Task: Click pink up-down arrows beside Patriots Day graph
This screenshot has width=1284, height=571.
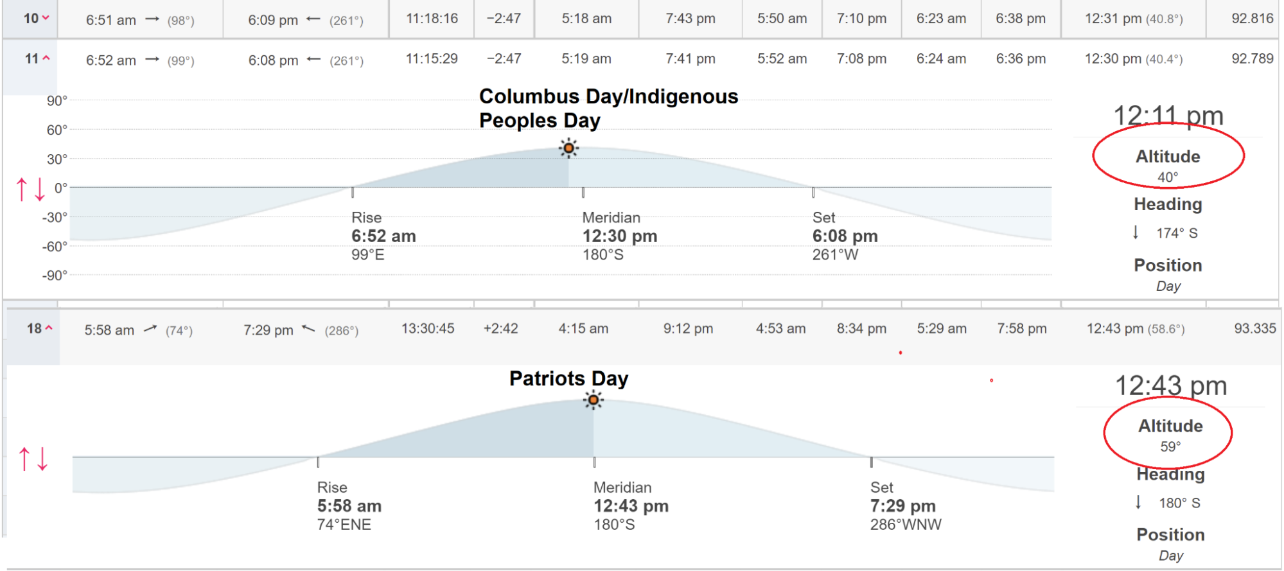Action: pyautogui.click(x=33, y=459)
